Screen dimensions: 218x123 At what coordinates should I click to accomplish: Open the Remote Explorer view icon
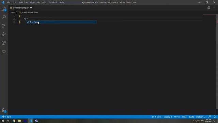(4, 51)
